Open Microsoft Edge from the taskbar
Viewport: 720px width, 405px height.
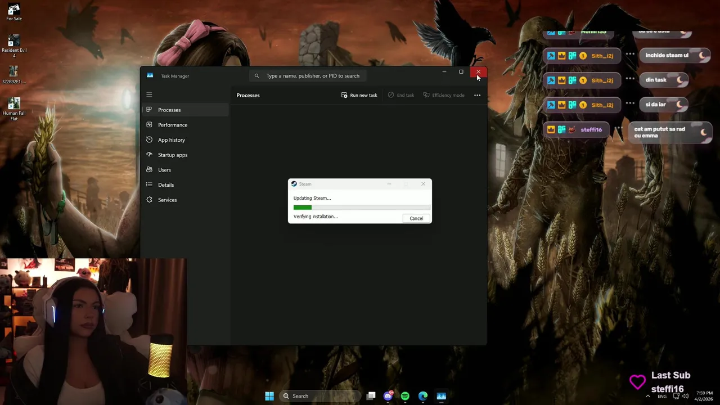coord(423,396)
